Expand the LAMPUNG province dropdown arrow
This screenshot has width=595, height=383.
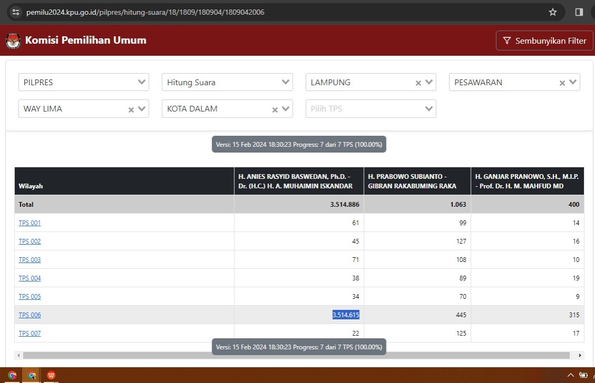coord(429,82)
